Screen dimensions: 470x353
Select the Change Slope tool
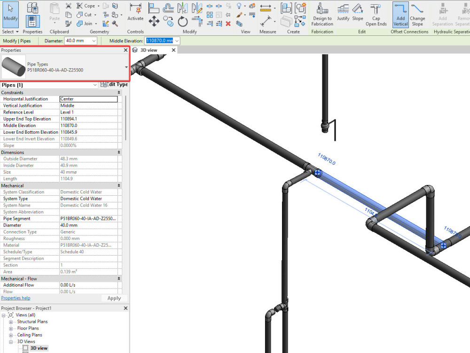pyautogui.click(x=417, y=14)
